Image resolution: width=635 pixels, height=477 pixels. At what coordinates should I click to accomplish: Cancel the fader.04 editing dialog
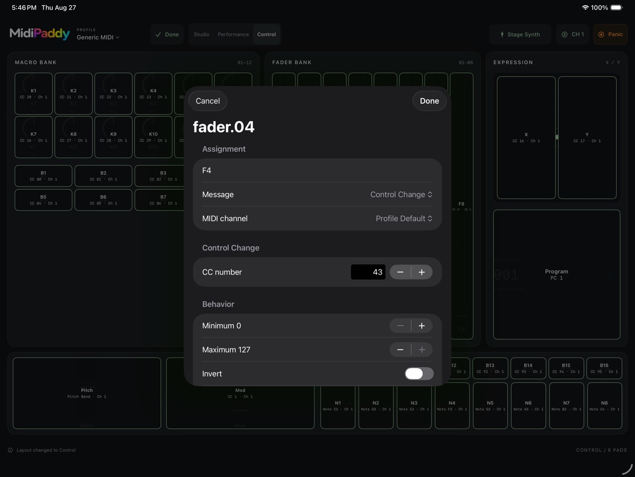pyautogui.click(x=208, y=101)
